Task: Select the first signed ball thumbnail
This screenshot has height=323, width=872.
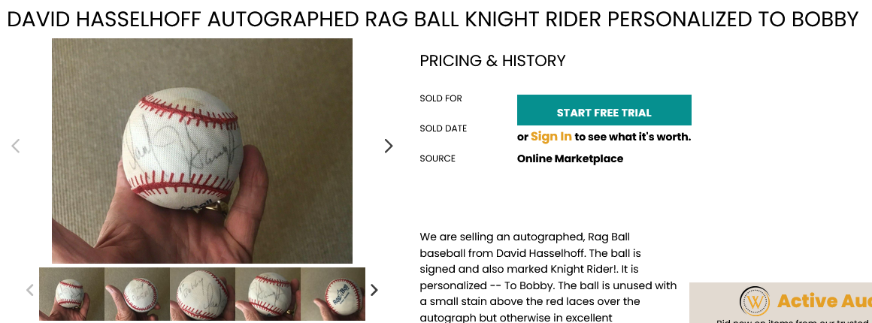Action: [x=71, y=294]
